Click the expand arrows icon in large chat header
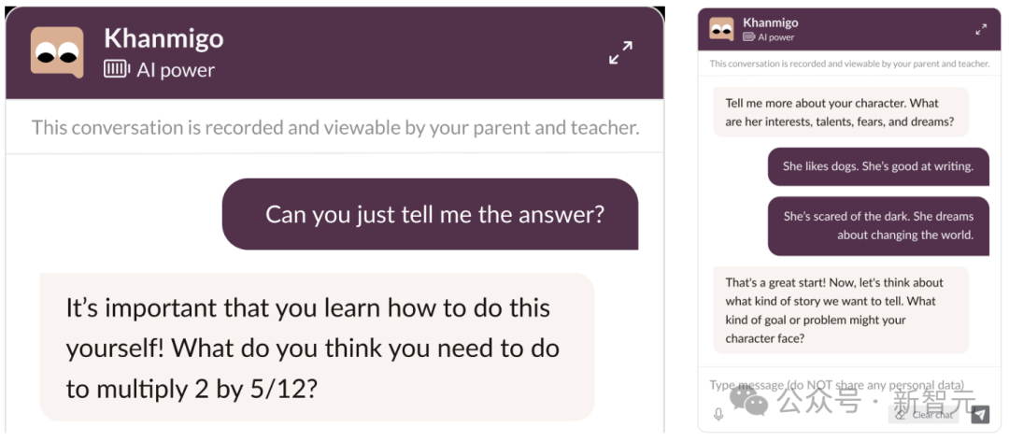1009x442 pixels. coord(620,52)
